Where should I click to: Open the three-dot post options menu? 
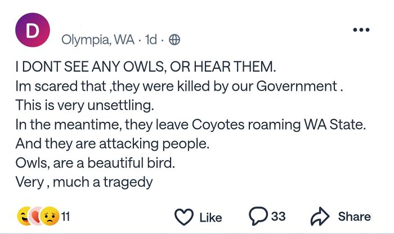[361, 30]
